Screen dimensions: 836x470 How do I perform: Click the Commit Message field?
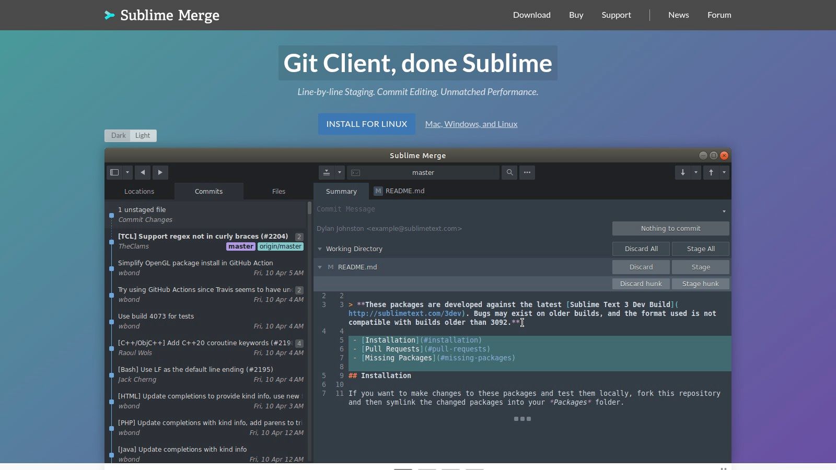[515, 209]
